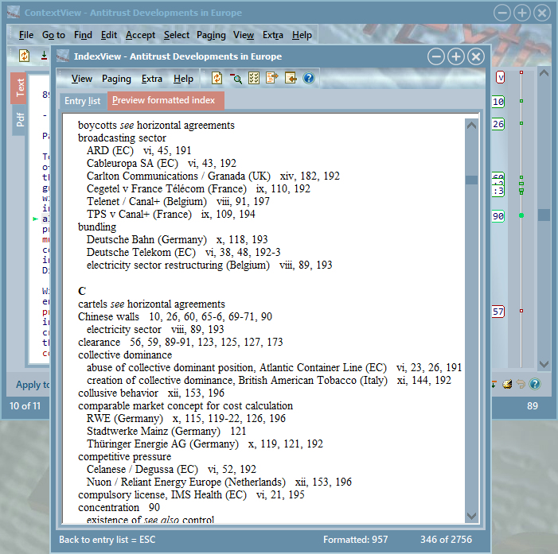Open the View menu in IndexView
558x554 pixels.
pos(81,79)
